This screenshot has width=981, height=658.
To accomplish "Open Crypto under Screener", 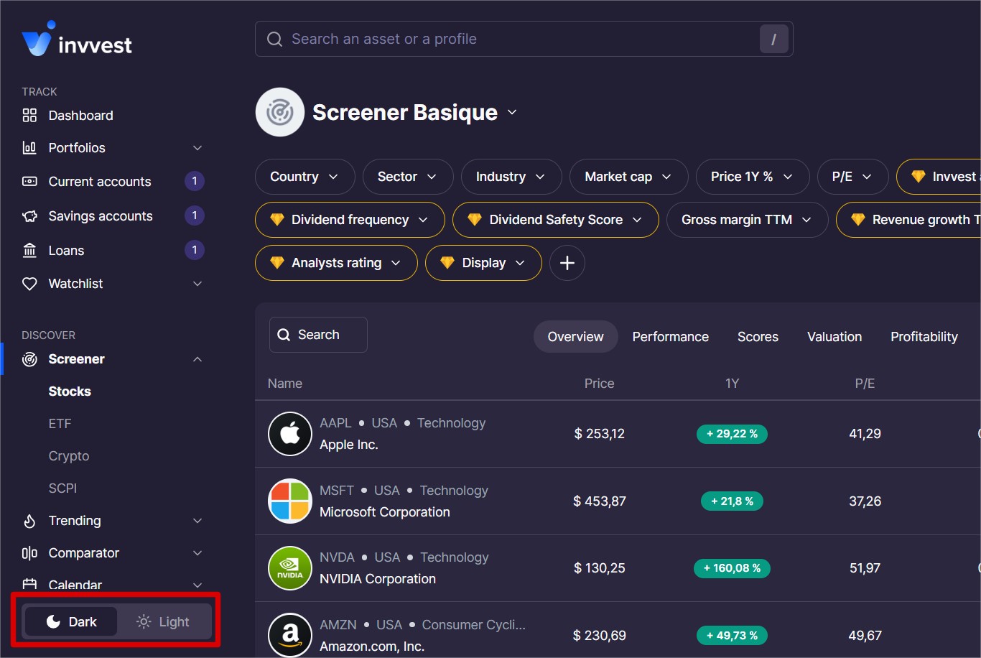I will click(69, 456).
